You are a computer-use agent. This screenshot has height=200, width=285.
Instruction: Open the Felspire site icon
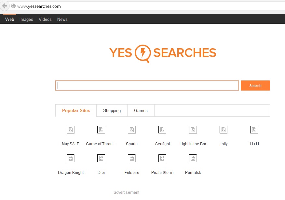[132, 158]
